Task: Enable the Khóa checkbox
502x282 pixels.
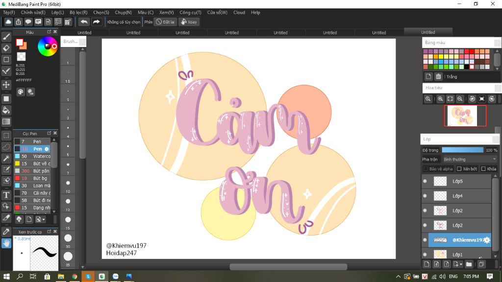Action: (483, 169)
